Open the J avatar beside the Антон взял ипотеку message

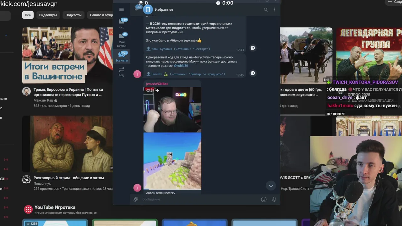point(137,188)
